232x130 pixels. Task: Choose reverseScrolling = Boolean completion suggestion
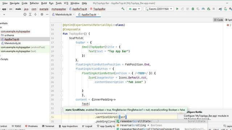(161, 125)
